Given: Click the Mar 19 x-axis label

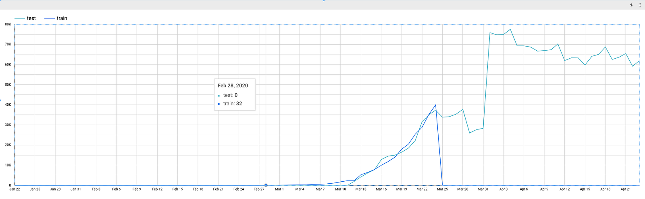Looking at the screenshot, I should tap(402, 189).
